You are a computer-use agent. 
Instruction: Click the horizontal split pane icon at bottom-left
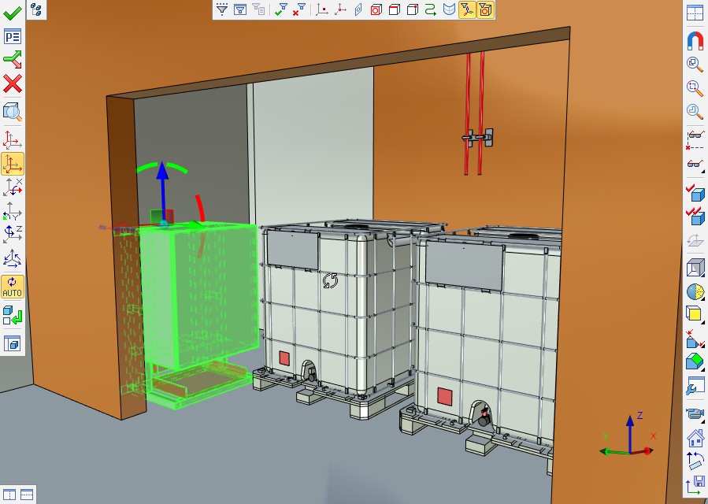pos(27,495)
